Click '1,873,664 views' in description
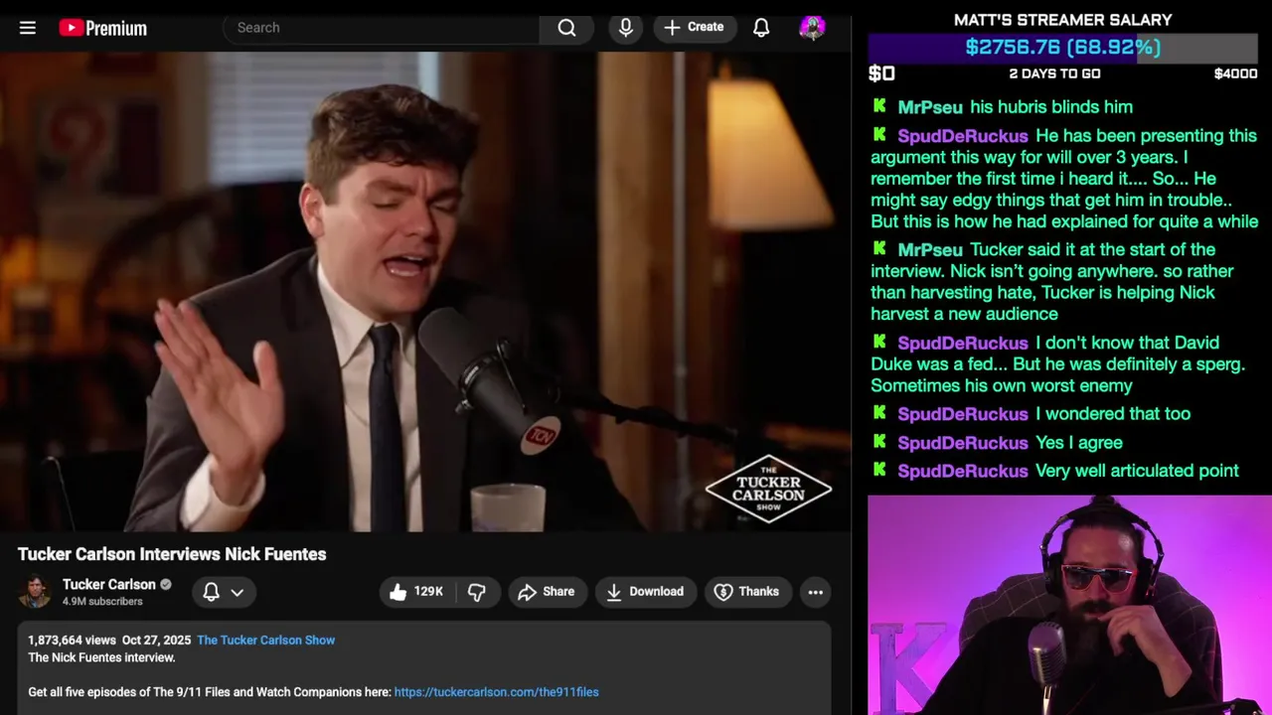Screen dimensions: 1272x715 72,641
